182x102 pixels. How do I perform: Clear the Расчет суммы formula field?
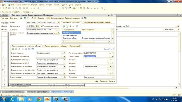point(113,56)
